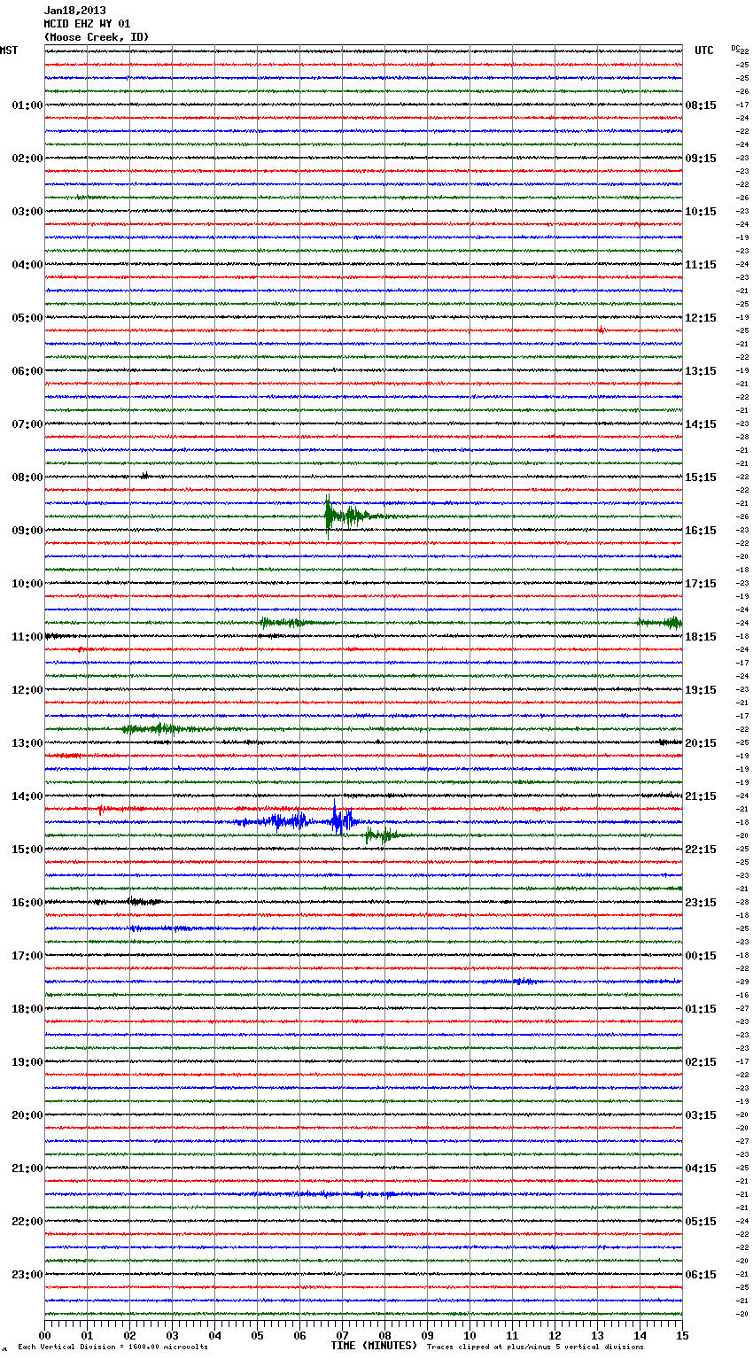Click the 20:00 MST time label
Screen dimensions: 753x1359
coord(27,1115)
